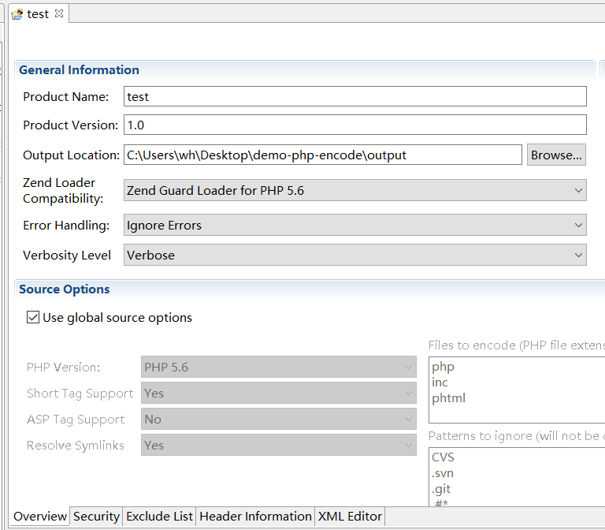Click the Browse... button for the output location
The width and height of the screenshot is (605, 530).
click(x=556, y=155)
